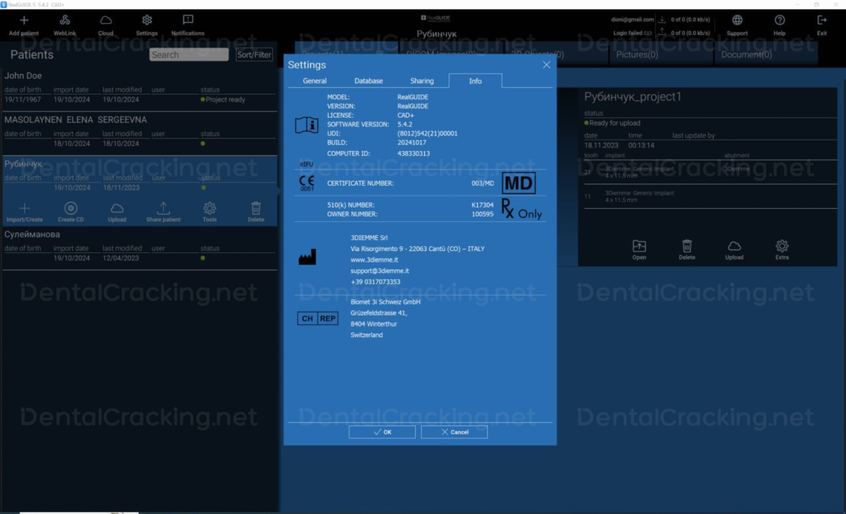This screenshot has height=514, width=846.
Task: Open Notifications from the top toolbar
Action: coord(188,20)
